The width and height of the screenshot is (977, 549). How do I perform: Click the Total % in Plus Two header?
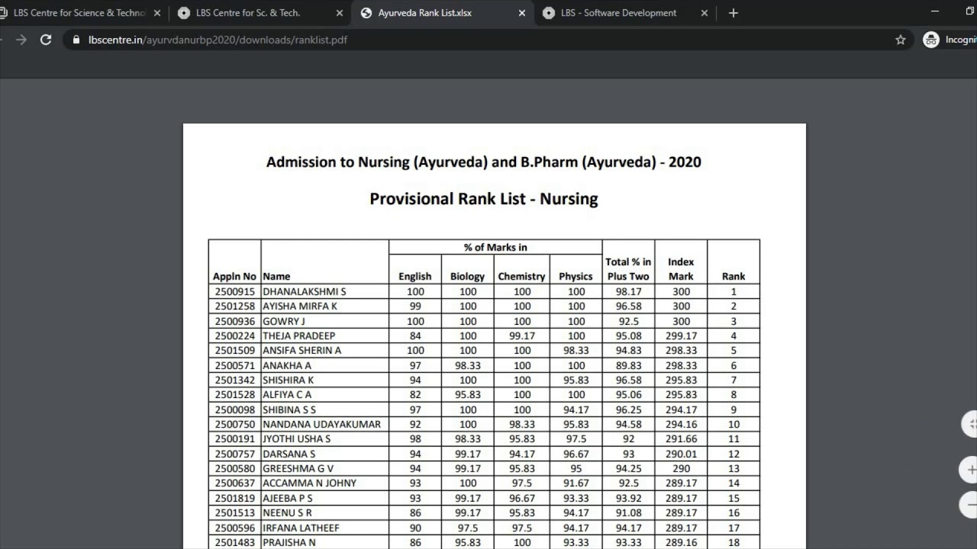(x=628, y=268)
